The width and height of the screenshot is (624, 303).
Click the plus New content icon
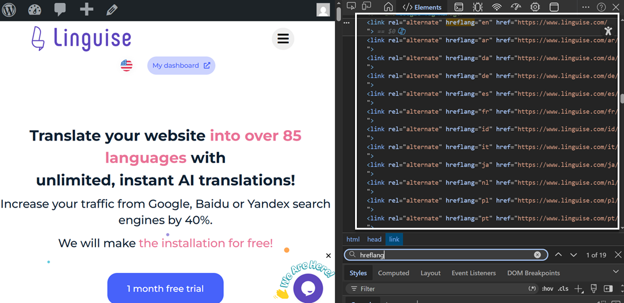click(86, 9)
